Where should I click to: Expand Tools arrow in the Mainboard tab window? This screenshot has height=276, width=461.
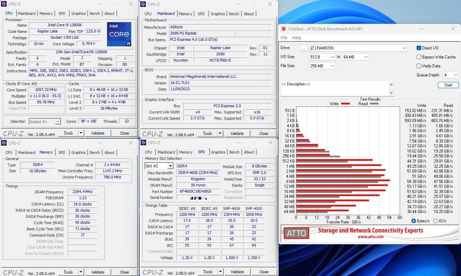220,134
